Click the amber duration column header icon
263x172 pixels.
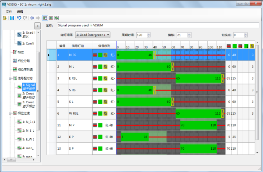click(252, 46)
